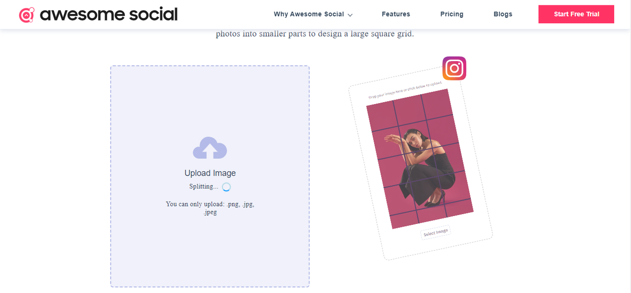
Task: Click the woman grid photo preview
Action: tap(420, 159)
